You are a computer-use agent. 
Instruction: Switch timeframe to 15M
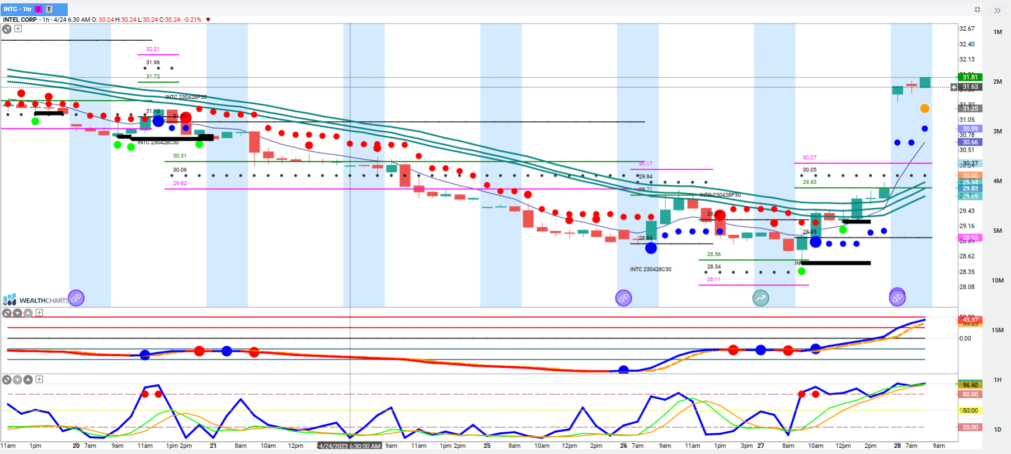pos(998,330)
